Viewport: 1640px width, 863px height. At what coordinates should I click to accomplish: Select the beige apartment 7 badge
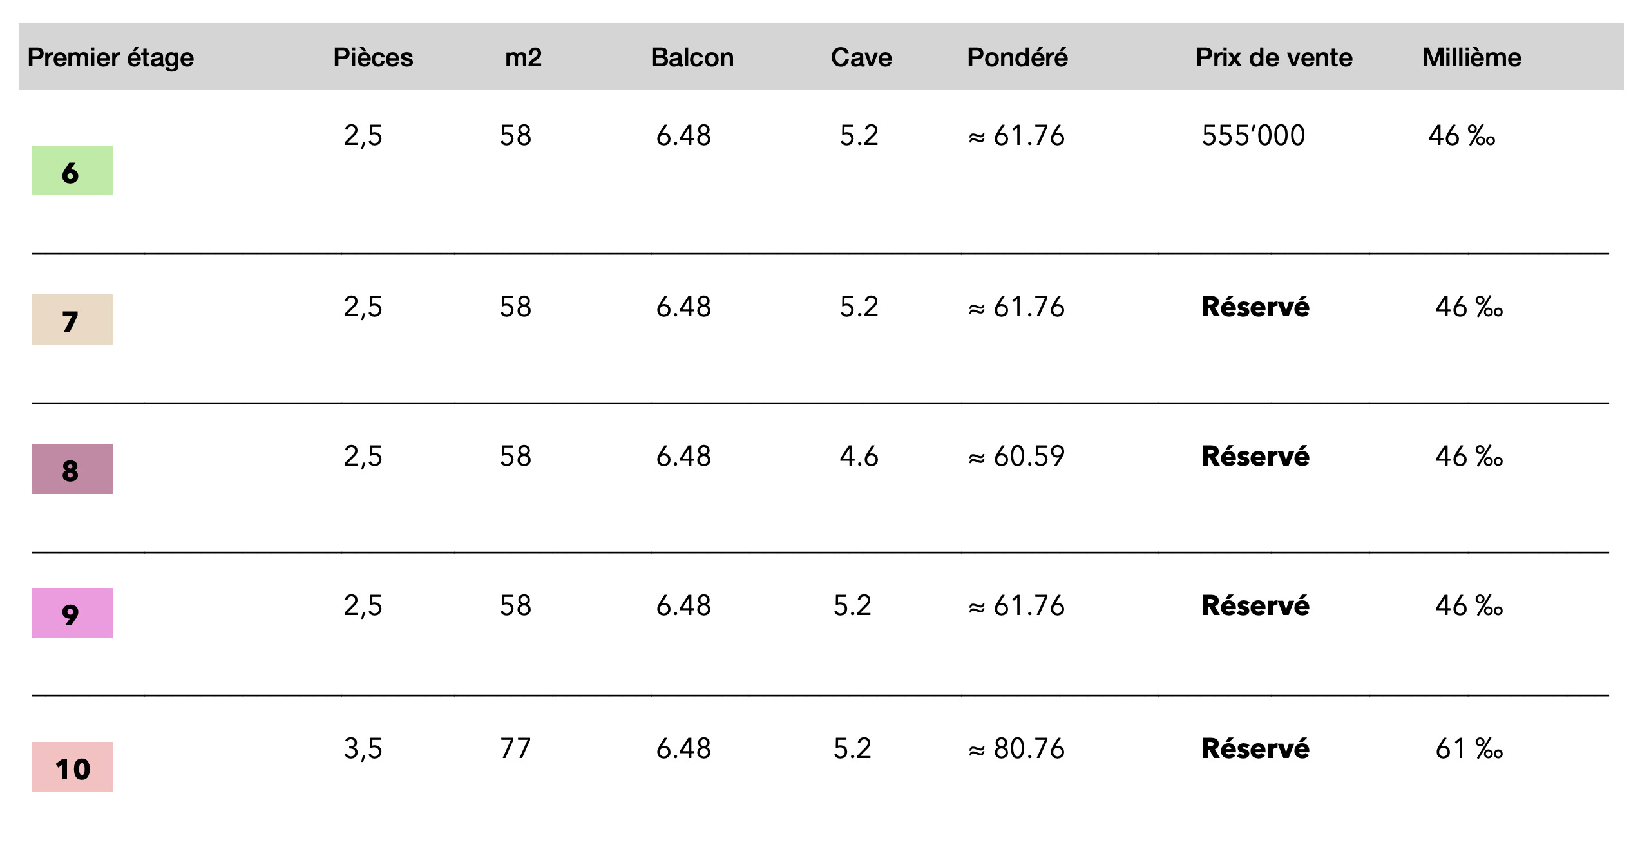[72, 319]
